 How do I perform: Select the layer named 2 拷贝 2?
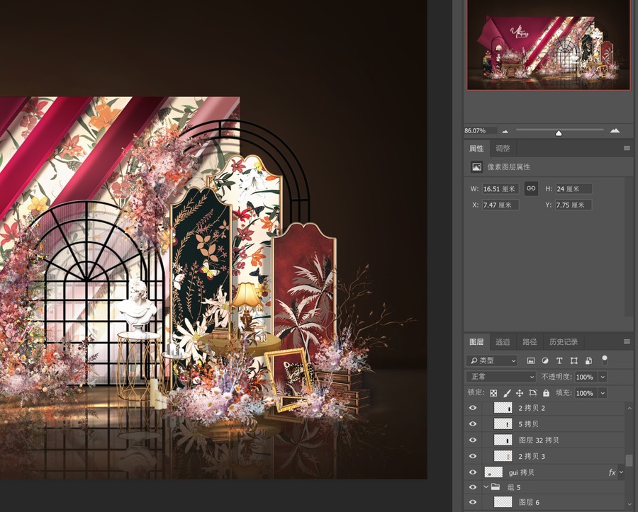click(x=532, y=408)
